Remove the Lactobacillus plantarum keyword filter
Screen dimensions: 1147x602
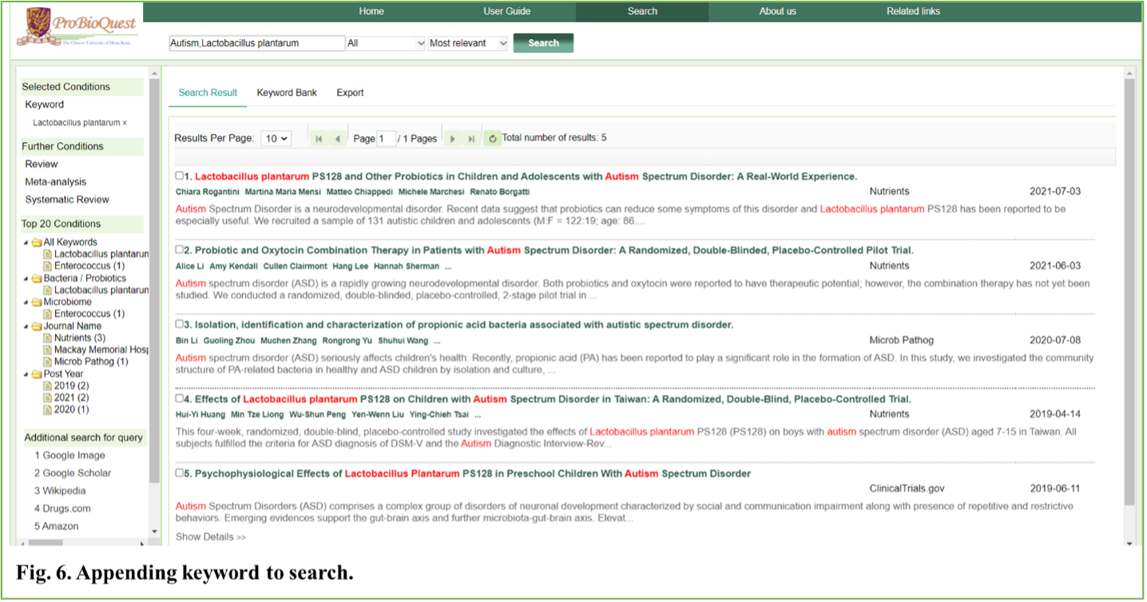click(125, 123)
